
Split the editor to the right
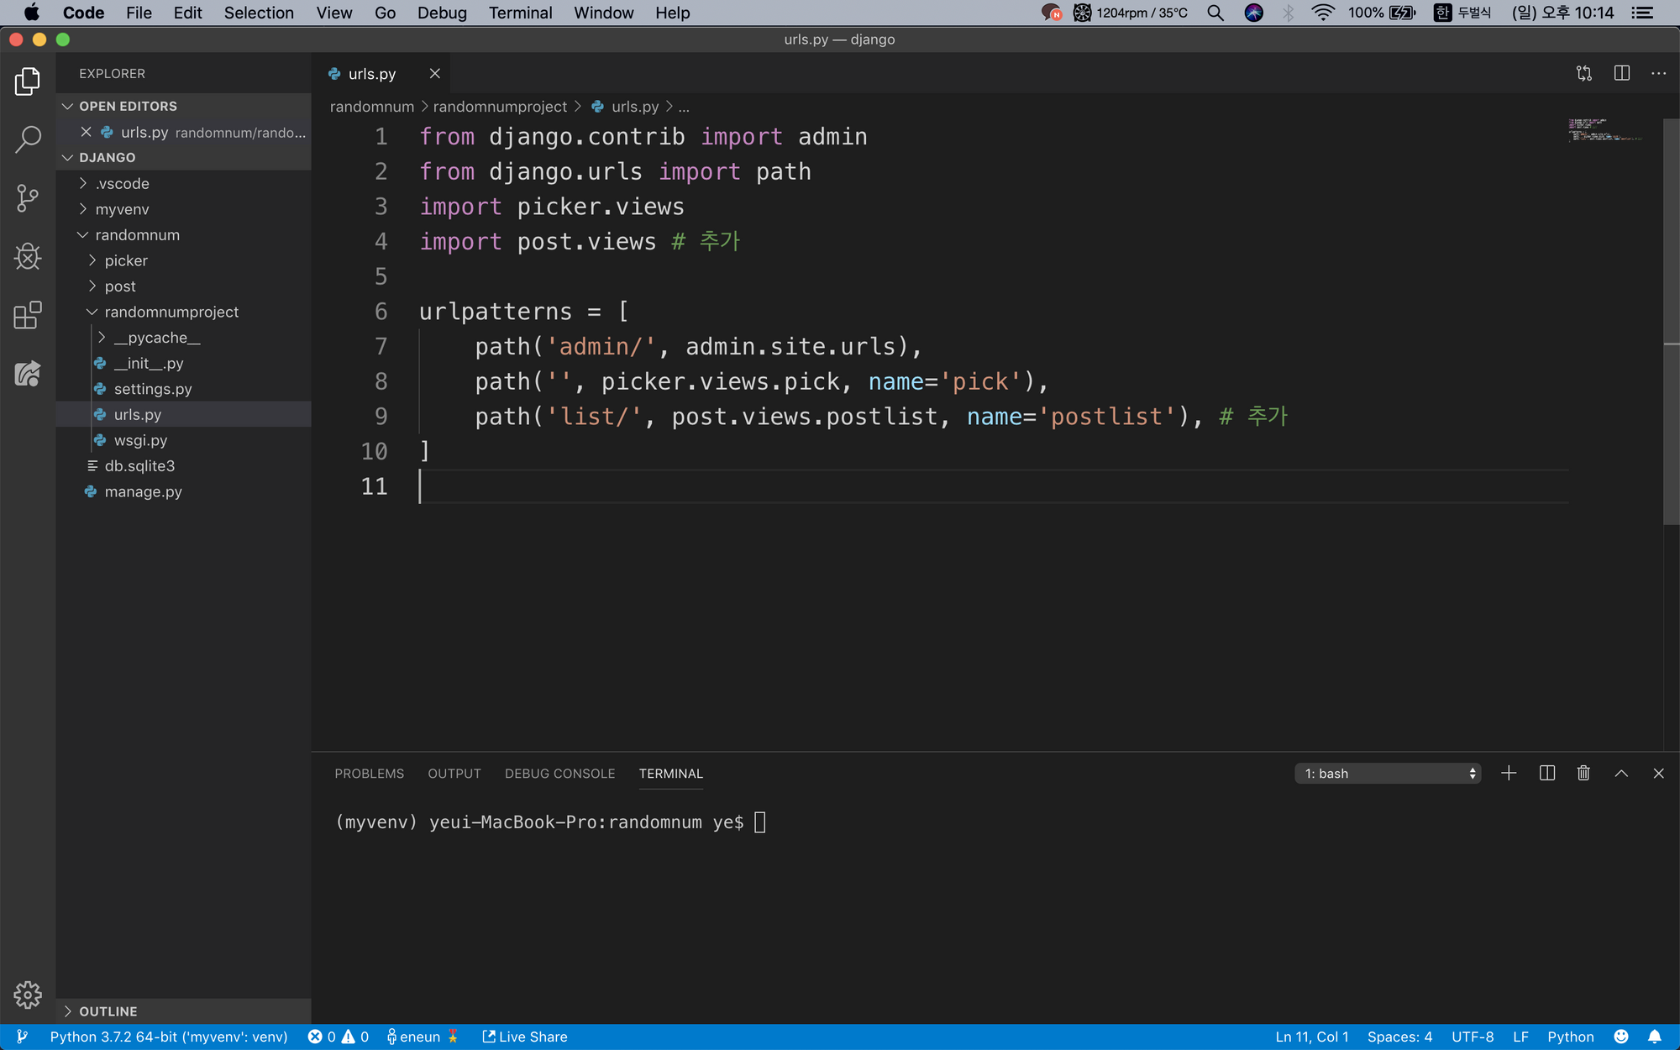click(x=1622, y=74)
